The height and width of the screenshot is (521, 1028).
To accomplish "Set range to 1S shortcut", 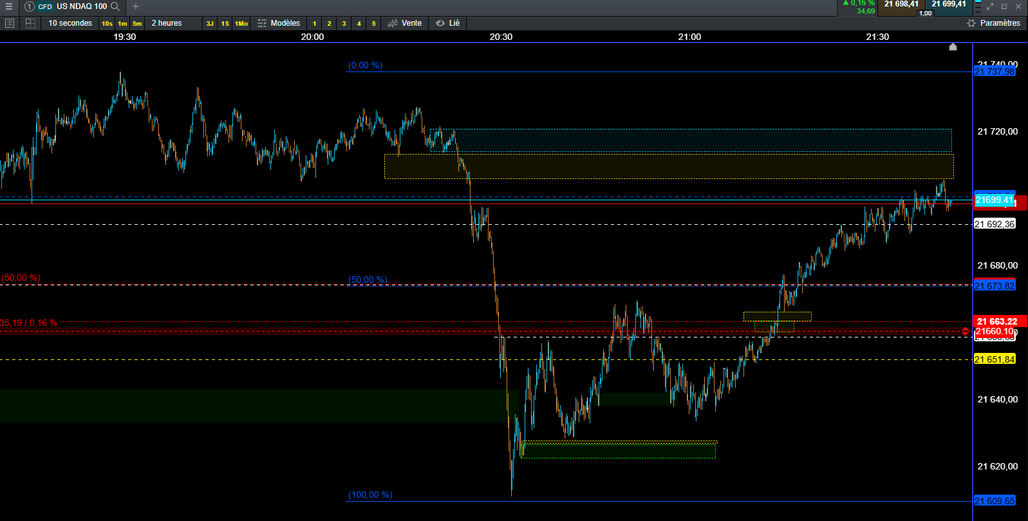I will (x=225, y=24).
